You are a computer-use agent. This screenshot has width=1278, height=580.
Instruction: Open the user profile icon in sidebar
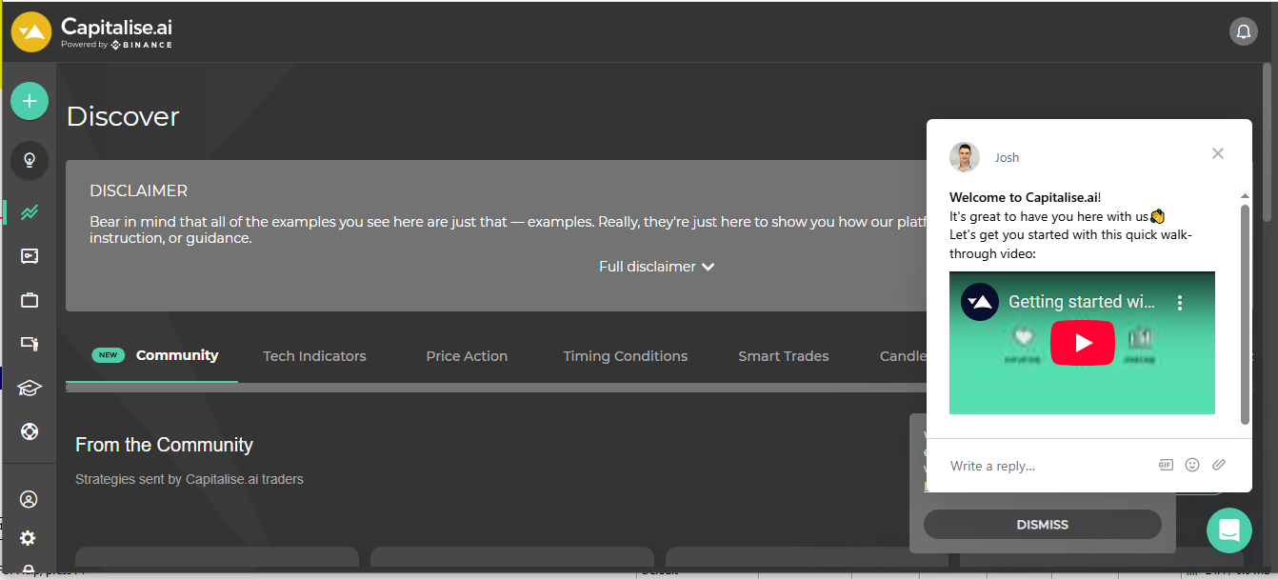pyautogui.click(x=29, y=499)
